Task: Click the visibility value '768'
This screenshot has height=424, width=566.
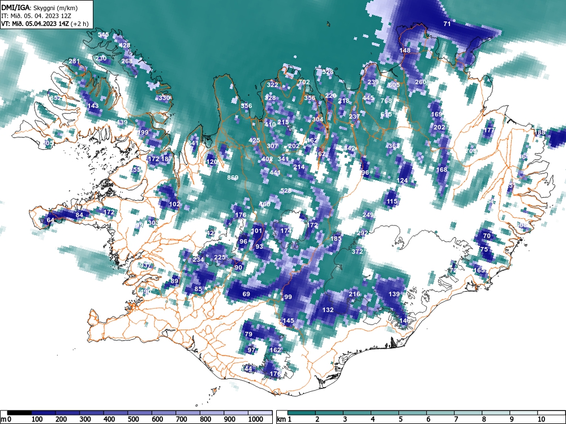Action: tap(386, 101)
